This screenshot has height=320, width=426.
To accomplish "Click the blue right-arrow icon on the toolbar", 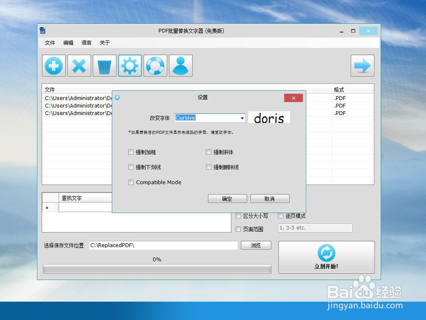I will pos(363,65).
